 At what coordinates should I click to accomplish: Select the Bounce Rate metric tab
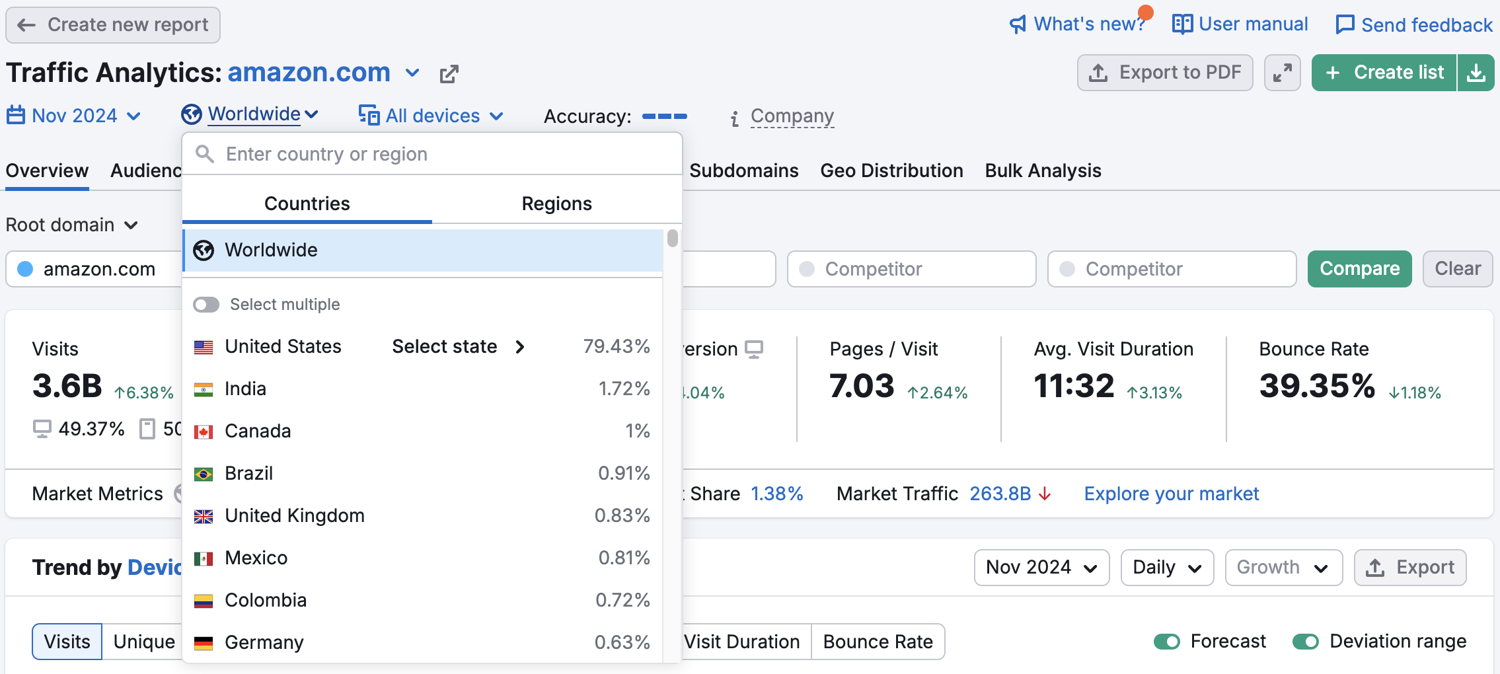[x=878, y=642]
